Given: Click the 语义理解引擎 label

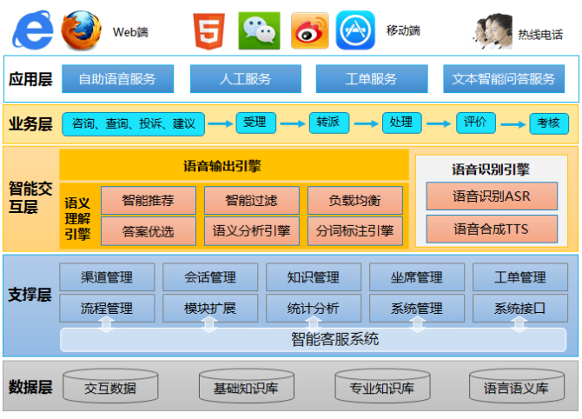Looking at the screenshot, I should pos(77,218).
